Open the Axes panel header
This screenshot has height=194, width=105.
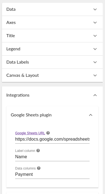[x=52, y=23]
